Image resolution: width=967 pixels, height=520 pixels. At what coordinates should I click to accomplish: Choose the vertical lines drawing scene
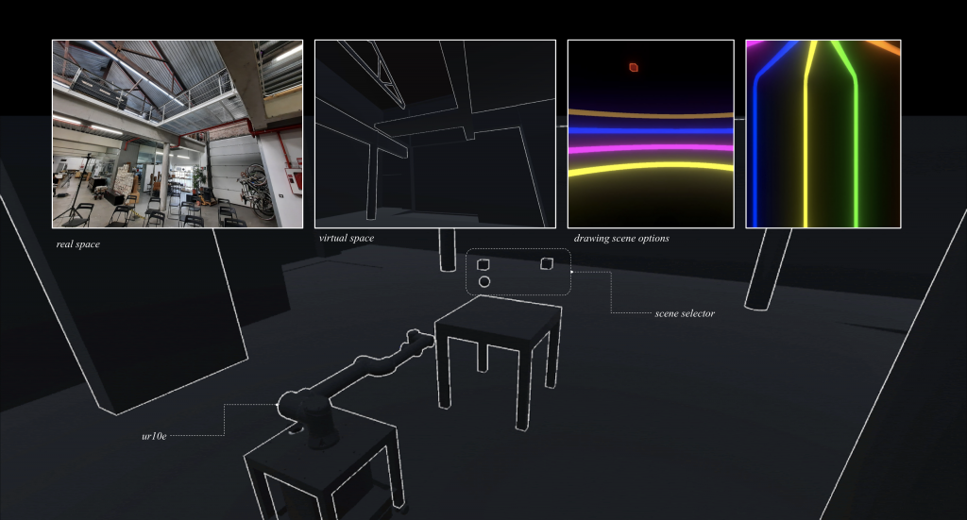pyautogui.click(x=823, y=133)
